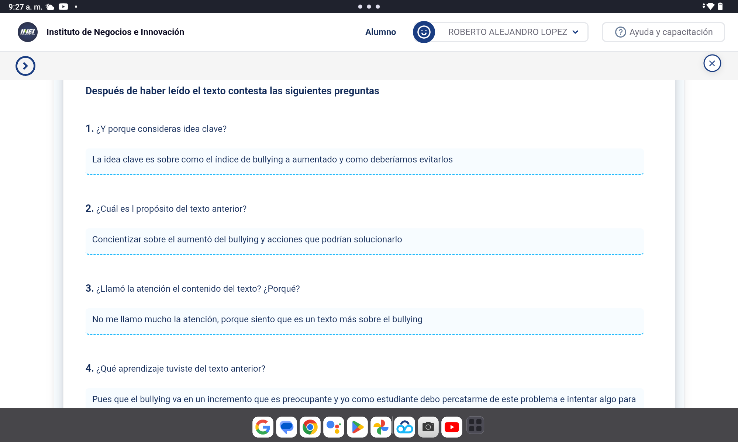Open Google Photos from the dock

pos(381,427)
